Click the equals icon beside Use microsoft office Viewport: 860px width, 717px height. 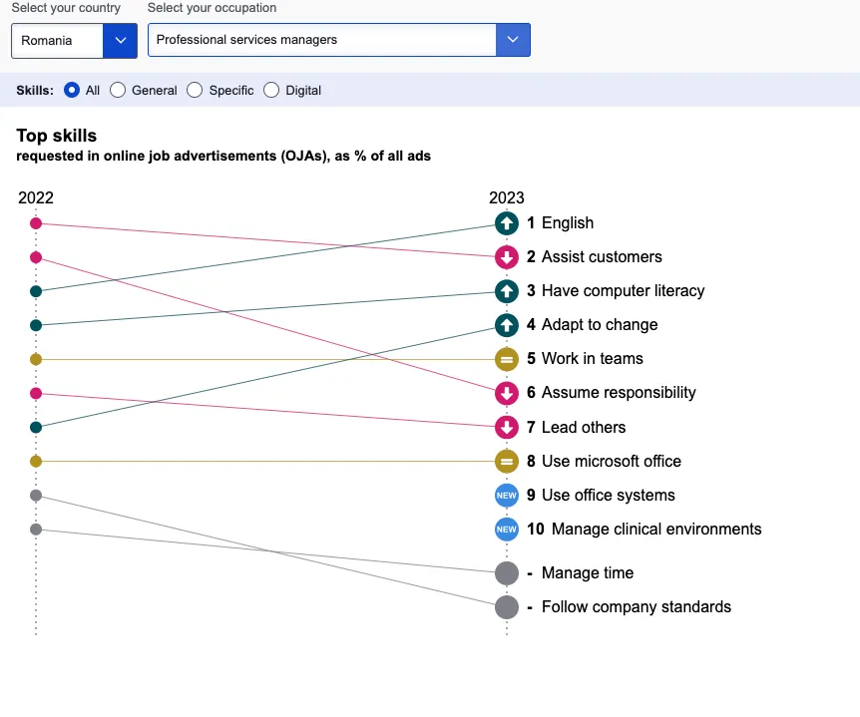click(507, 462)
